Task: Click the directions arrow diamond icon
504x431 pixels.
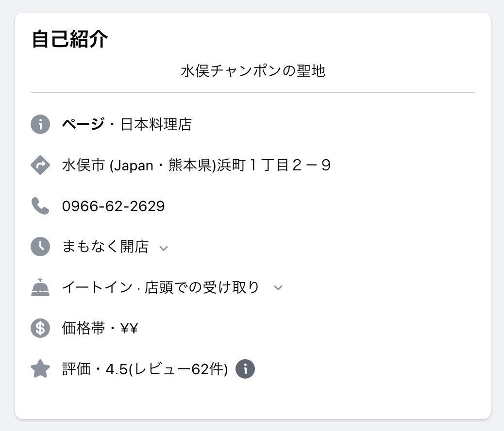Action: coord(40,166)
